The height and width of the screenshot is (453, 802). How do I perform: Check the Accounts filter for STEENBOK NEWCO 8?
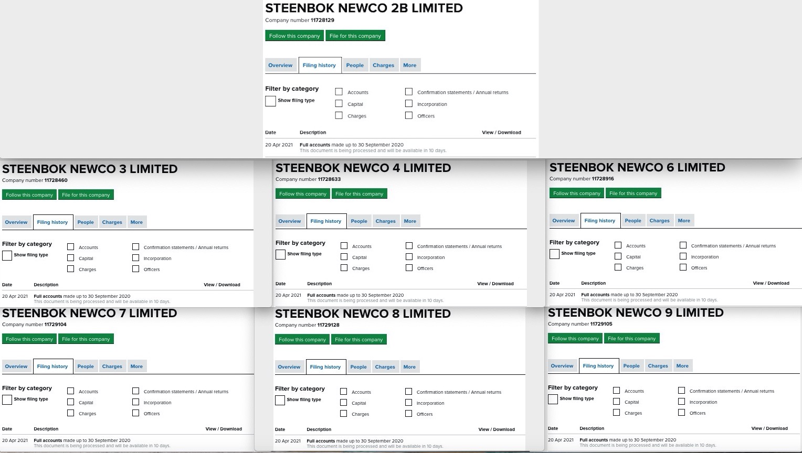click(x=343, y=391)
